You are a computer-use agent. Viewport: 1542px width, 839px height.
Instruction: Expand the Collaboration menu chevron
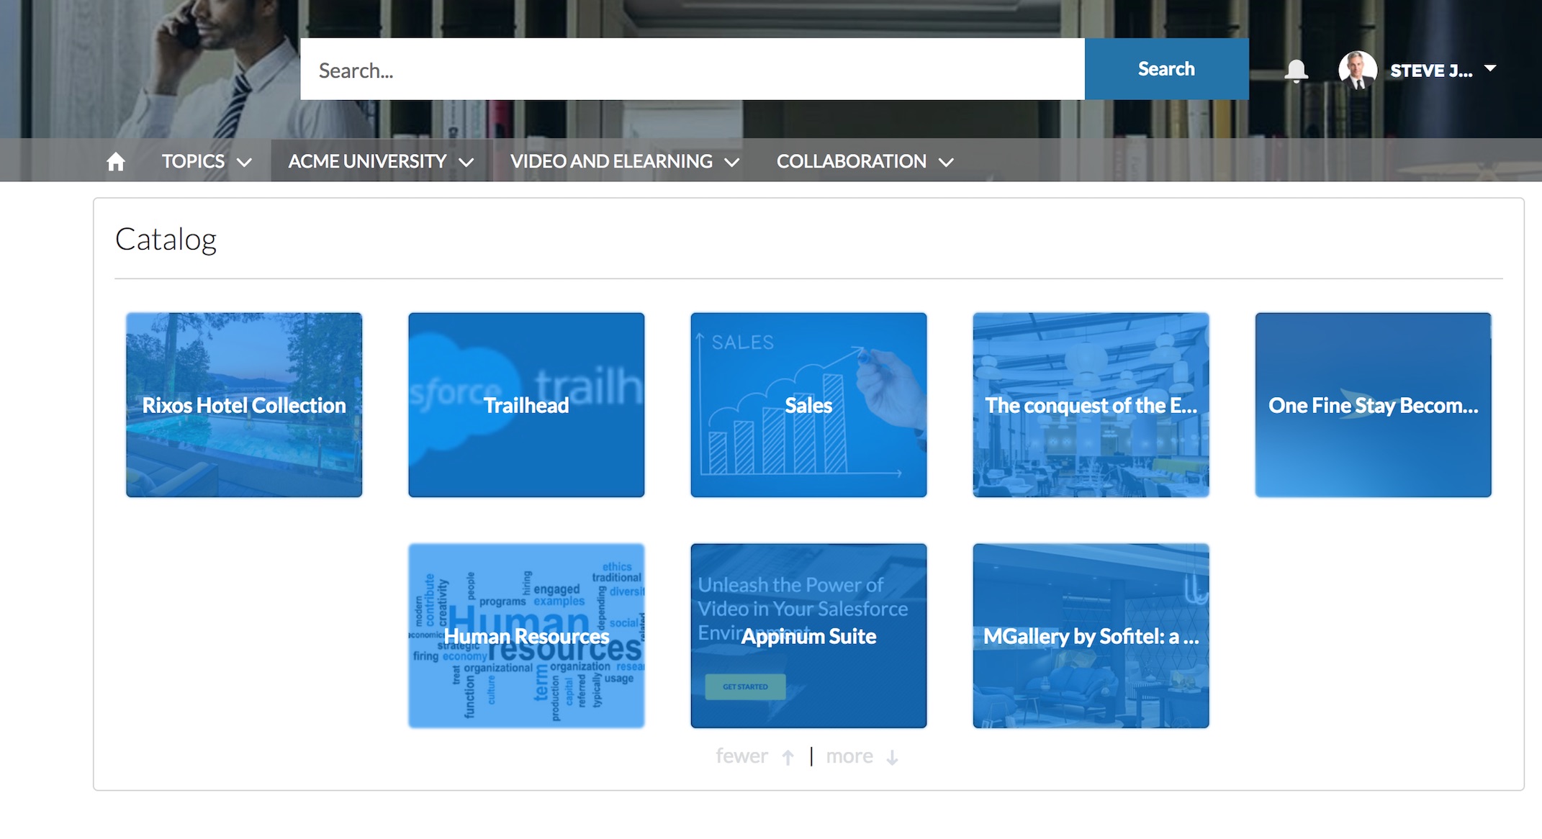pyautogui.click(x=946, y=163)
